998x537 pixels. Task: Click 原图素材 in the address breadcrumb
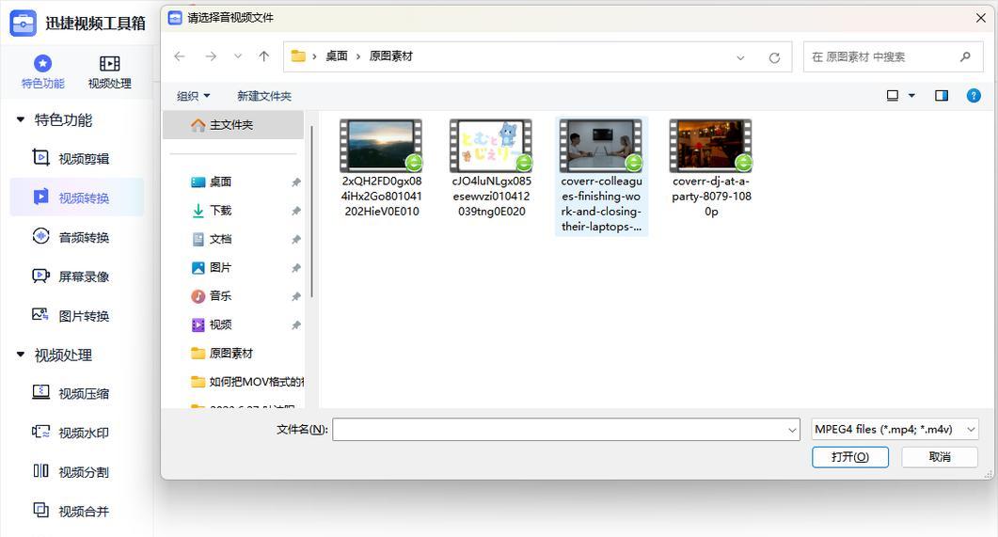click(x=390, y=56)
